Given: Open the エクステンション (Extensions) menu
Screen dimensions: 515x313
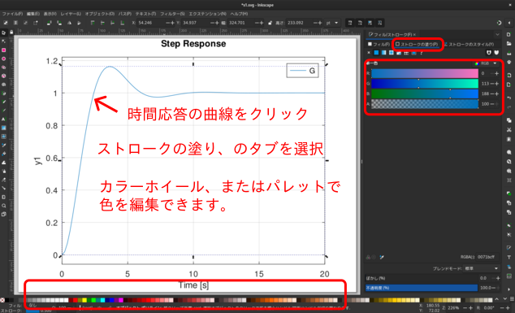Looking at the screenshot, I should point(208,14).
